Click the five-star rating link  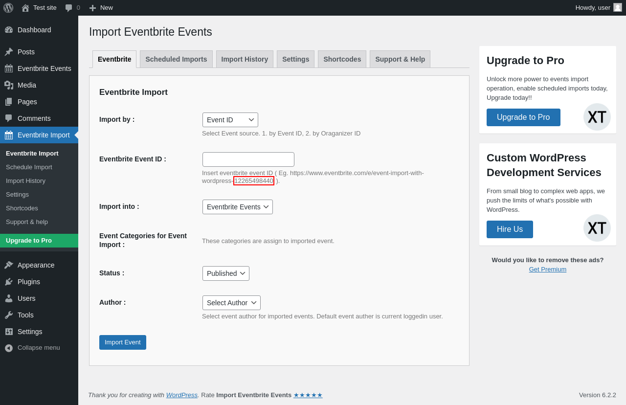pos(308,395)
